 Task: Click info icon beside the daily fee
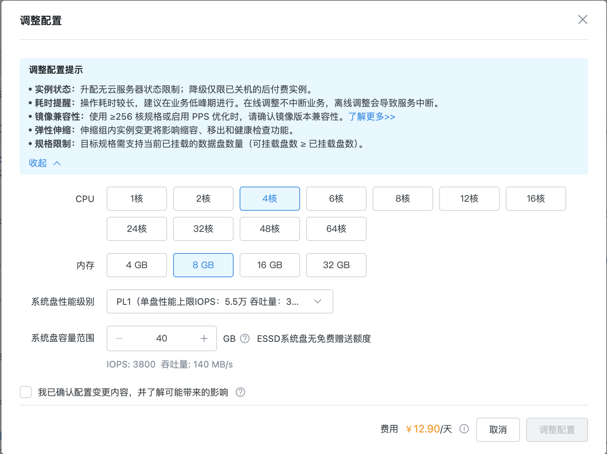coord(464,429)
